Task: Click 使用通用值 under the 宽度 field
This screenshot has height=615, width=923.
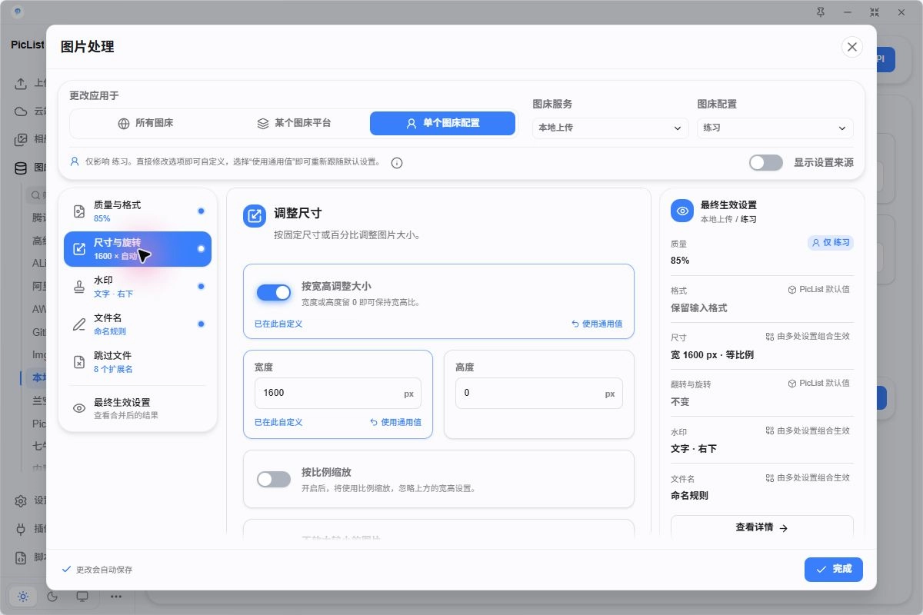Action: 395,422
